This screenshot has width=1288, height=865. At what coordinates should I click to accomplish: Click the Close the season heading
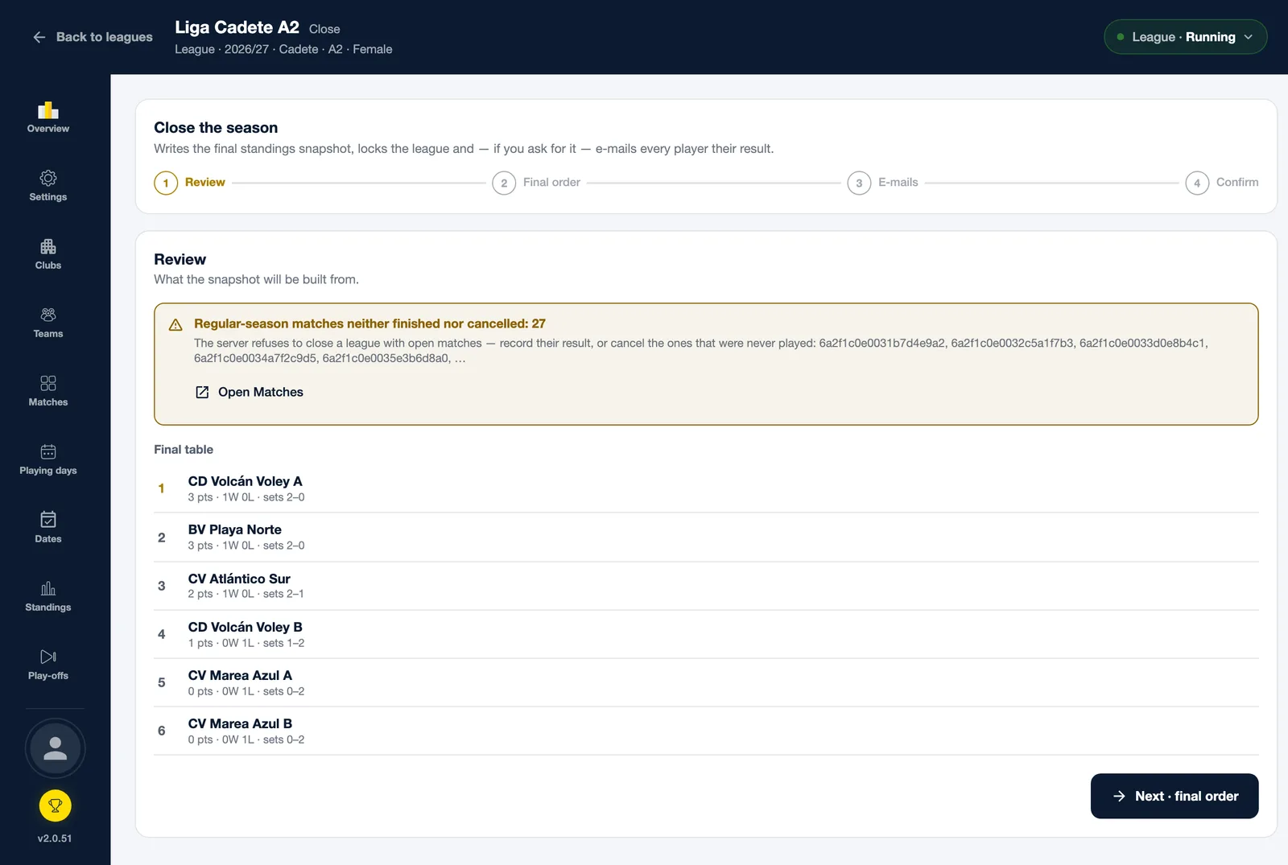coord(216,127)
